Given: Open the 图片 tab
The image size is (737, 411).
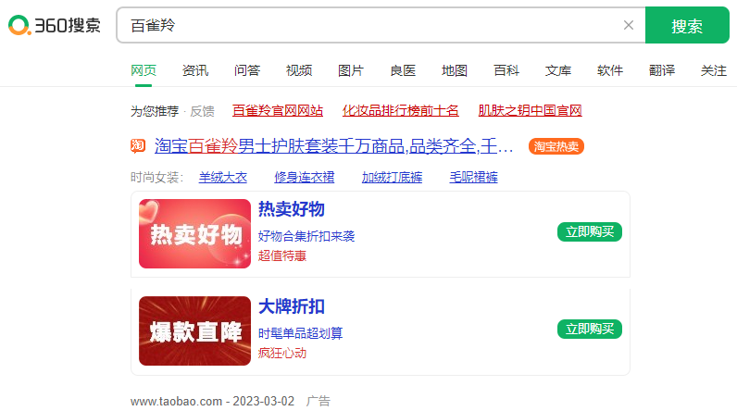Looking at the screenshot, I should coord(351,71).
